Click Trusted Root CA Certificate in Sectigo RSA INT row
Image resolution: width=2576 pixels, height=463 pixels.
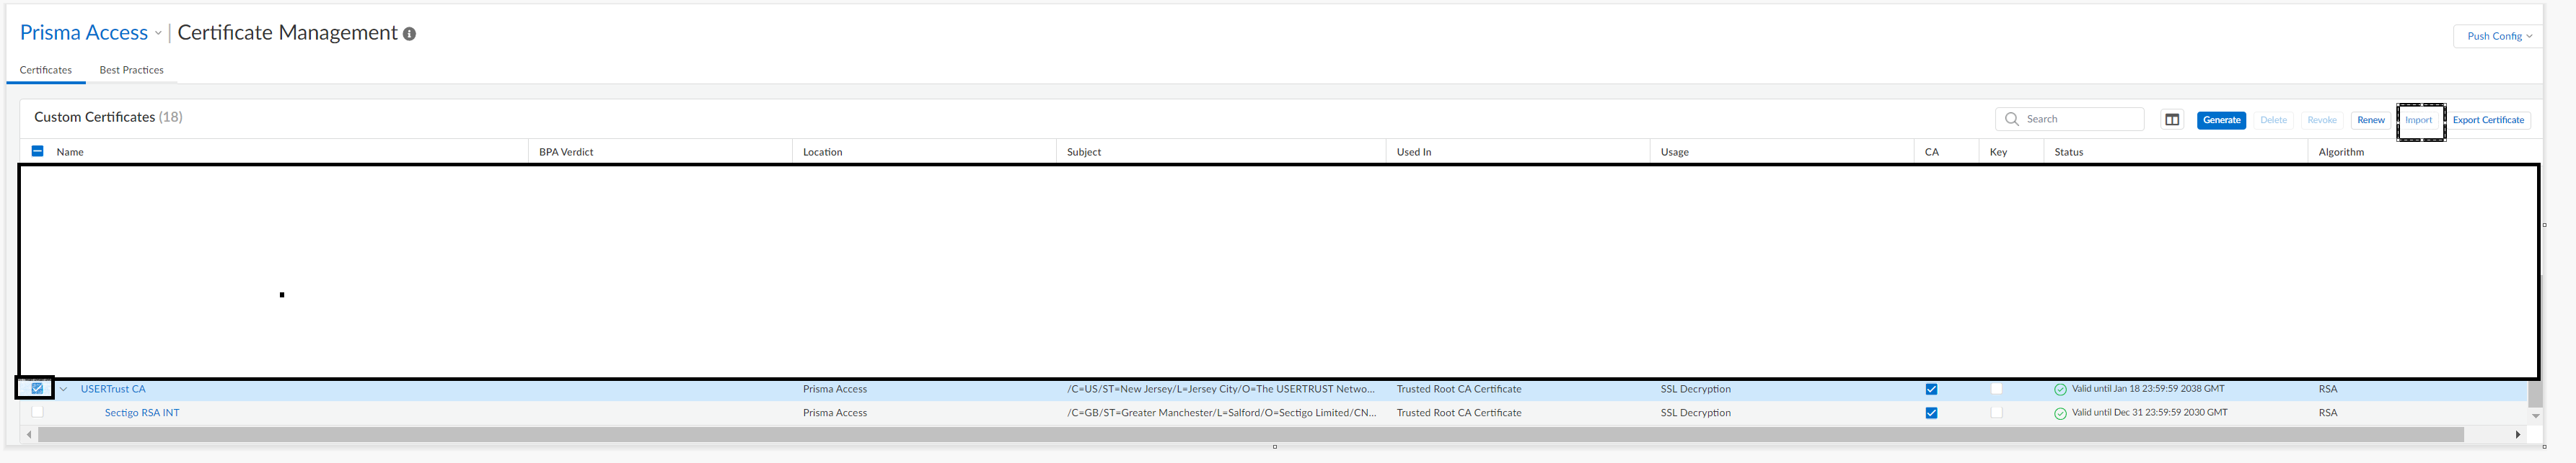coord(1459,412)
